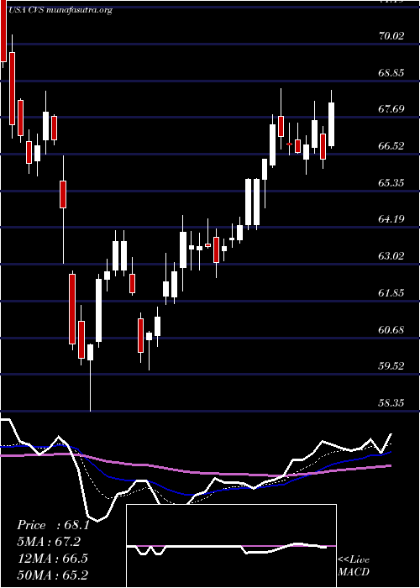Click the '50MA : 65.2' readout
Viewport: 420px width, 588px height.
(x=52, y=575)
